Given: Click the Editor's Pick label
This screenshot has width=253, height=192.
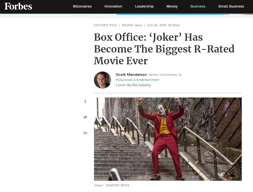Looking at the screenshot, I should 105,25.
